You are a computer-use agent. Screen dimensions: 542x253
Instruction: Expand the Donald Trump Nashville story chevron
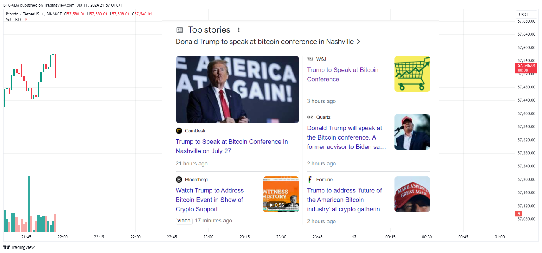click(359, 42)
